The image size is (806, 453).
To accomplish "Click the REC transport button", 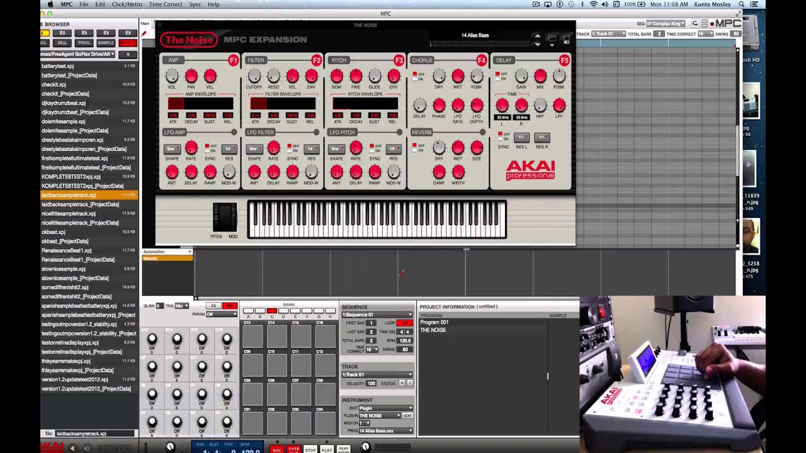I will [276, 449].
